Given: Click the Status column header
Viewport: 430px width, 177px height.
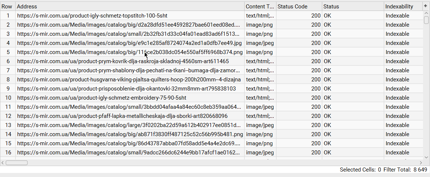Looking at the screenshot, I should point(353,7).
